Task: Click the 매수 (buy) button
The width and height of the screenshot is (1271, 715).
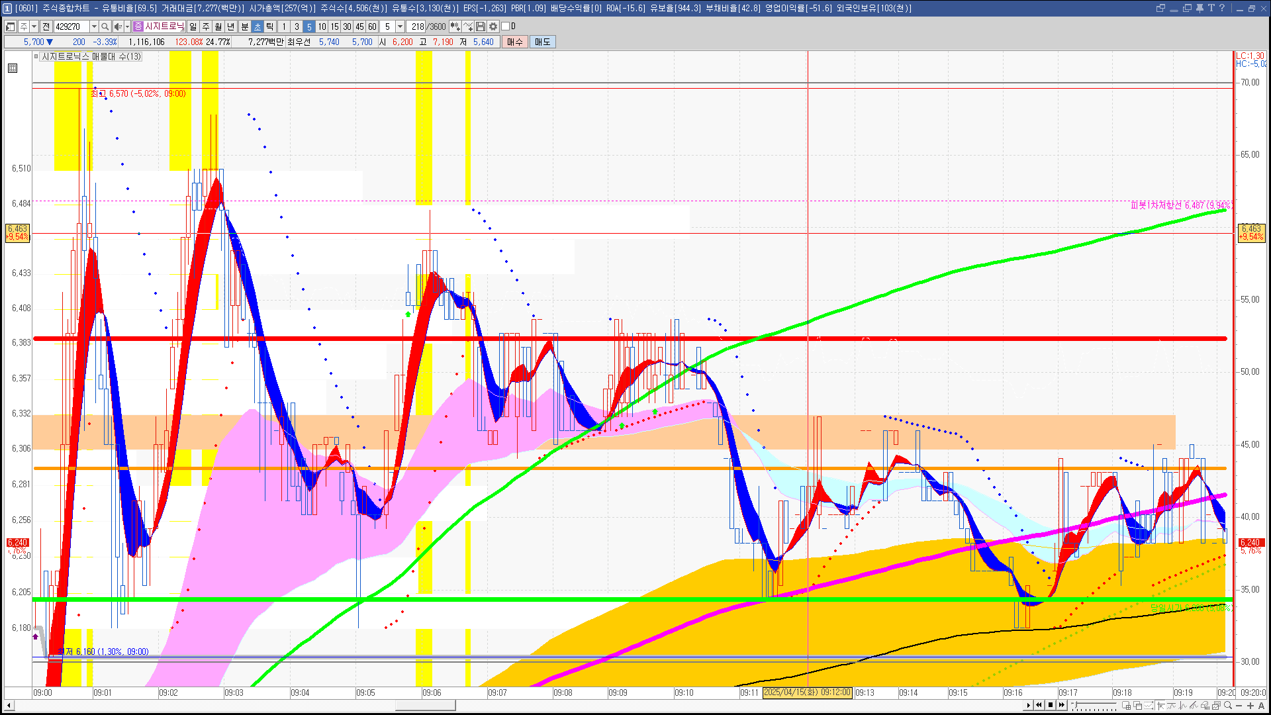Action: pyautogui.click(x=515, y=42)
